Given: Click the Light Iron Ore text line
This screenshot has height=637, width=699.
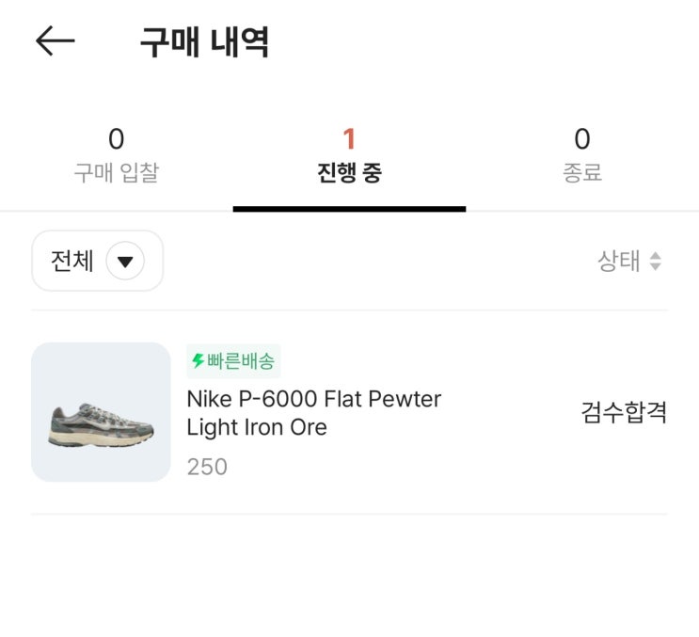Looking at the screenshot, I should pos(257,427).
